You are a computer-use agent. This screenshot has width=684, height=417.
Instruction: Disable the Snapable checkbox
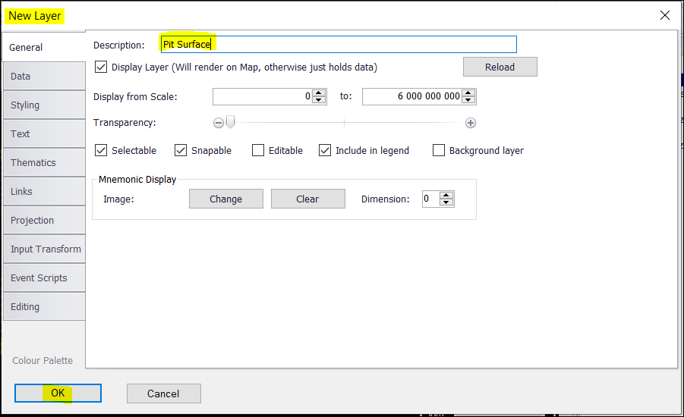point(181,150)
